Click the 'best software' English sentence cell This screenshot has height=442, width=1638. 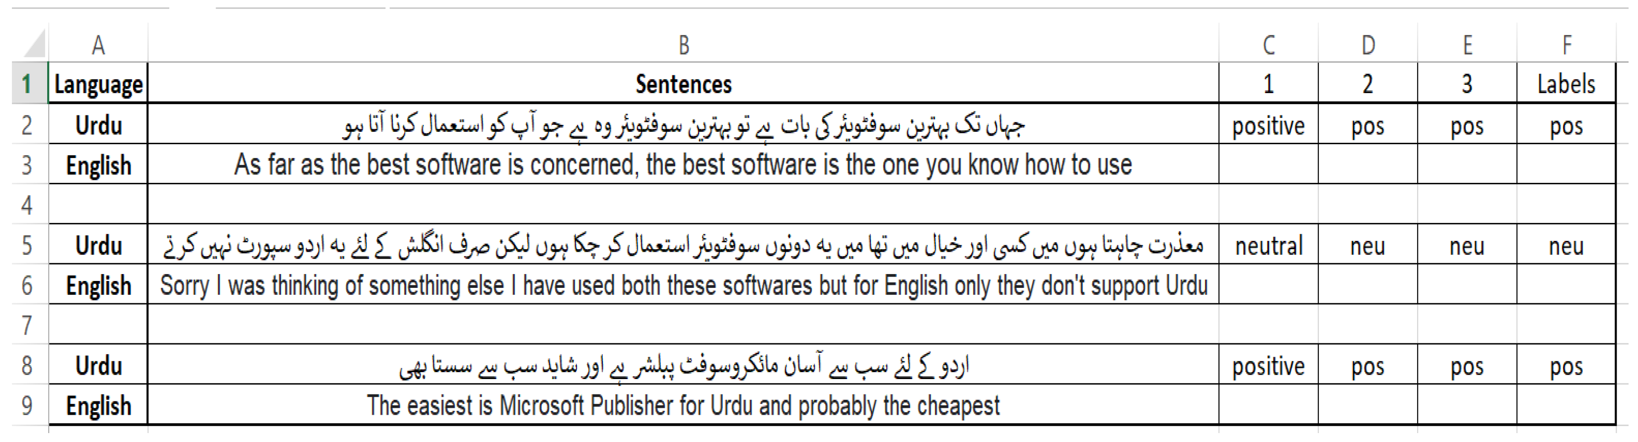coord(683,164)
